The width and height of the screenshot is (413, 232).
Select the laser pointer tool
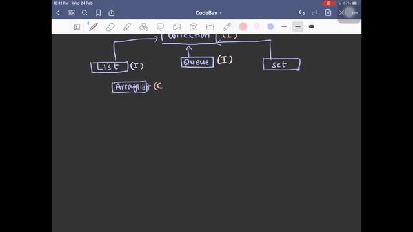tap(227, 27)
